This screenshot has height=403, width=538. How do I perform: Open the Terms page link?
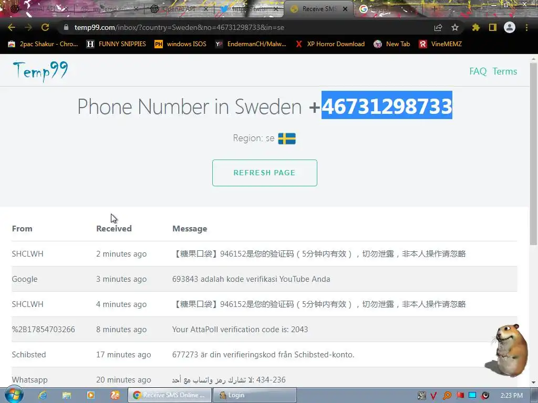tap(505, 71)
